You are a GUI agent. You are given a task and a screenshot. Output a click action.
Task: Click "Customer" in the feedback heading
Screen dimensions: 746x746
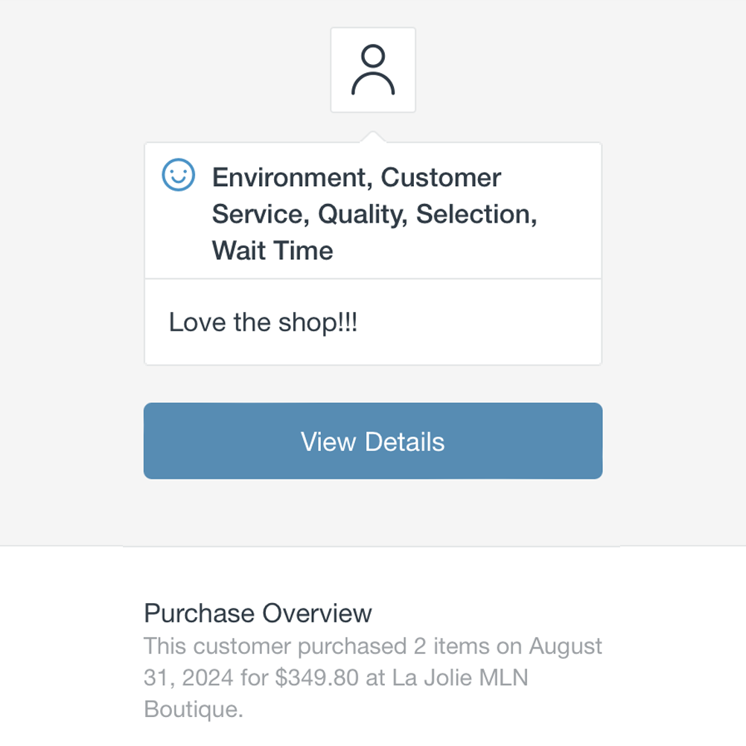(x=441, y=178)
